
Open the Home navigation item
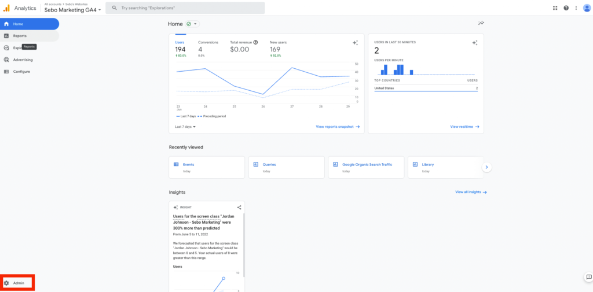pyautogui.click(x=30, y=24)
